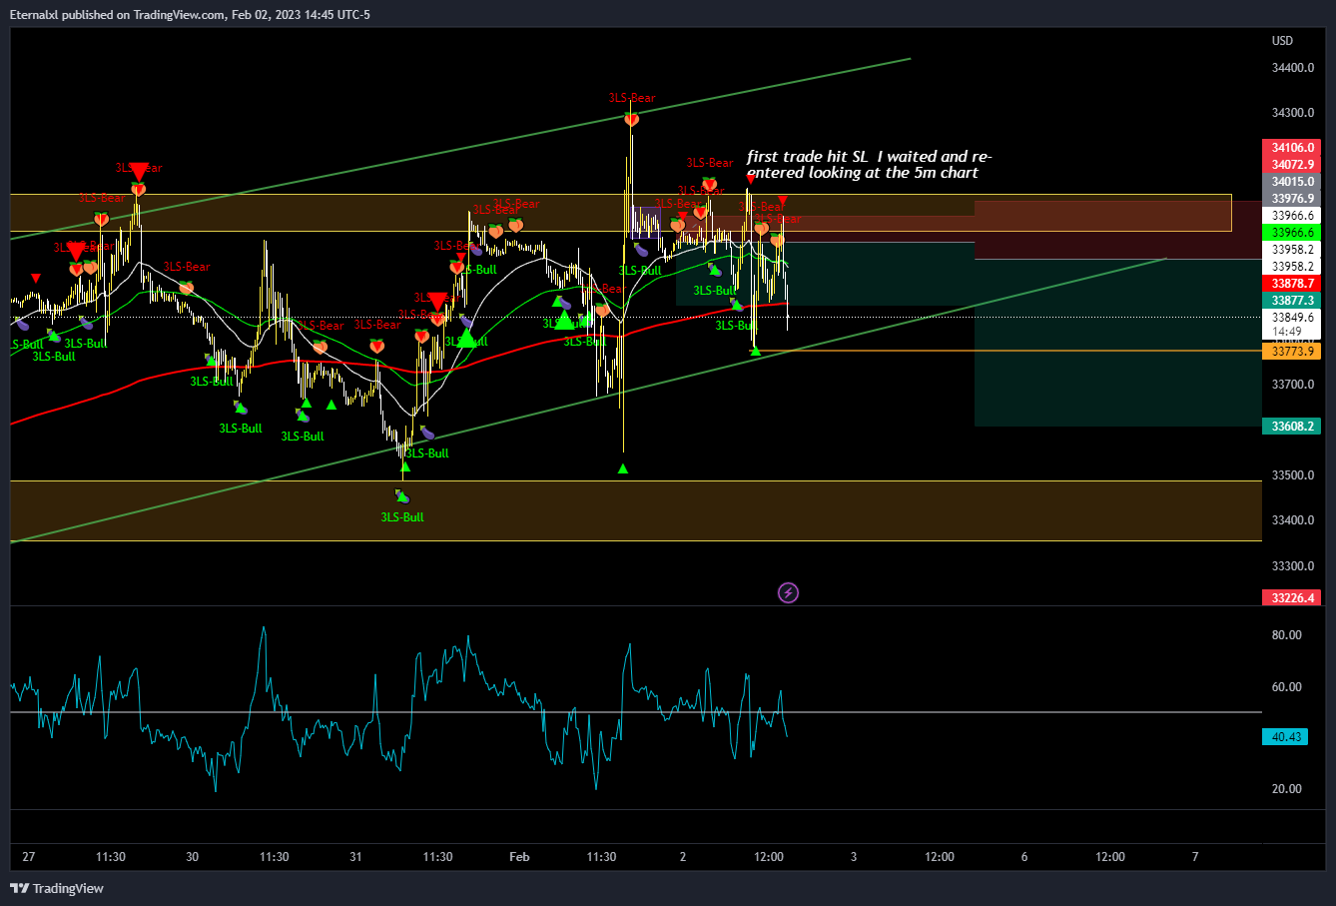Viewport: 1336px width, 906px height.
Task: Click the 14:49 bar countdown label
Action: click(x=1286, y=332)
